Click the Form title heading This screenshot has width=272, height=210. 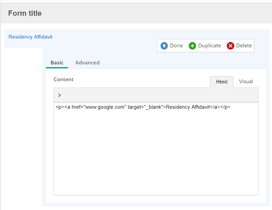point(25,13)
